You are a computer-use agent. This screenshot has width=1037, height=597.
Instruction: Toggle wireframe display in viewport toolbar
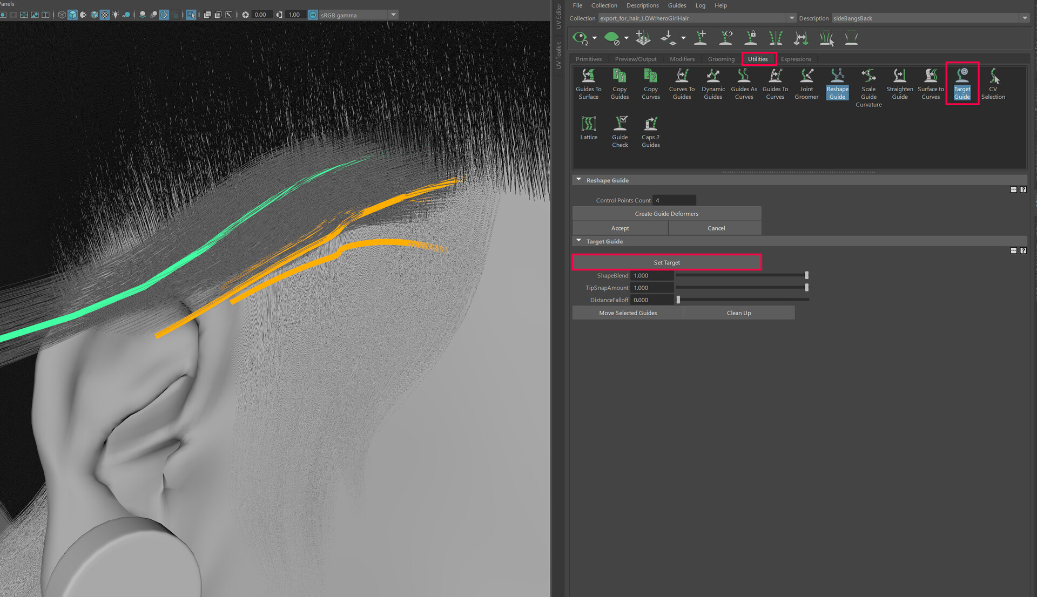point(62,15)
